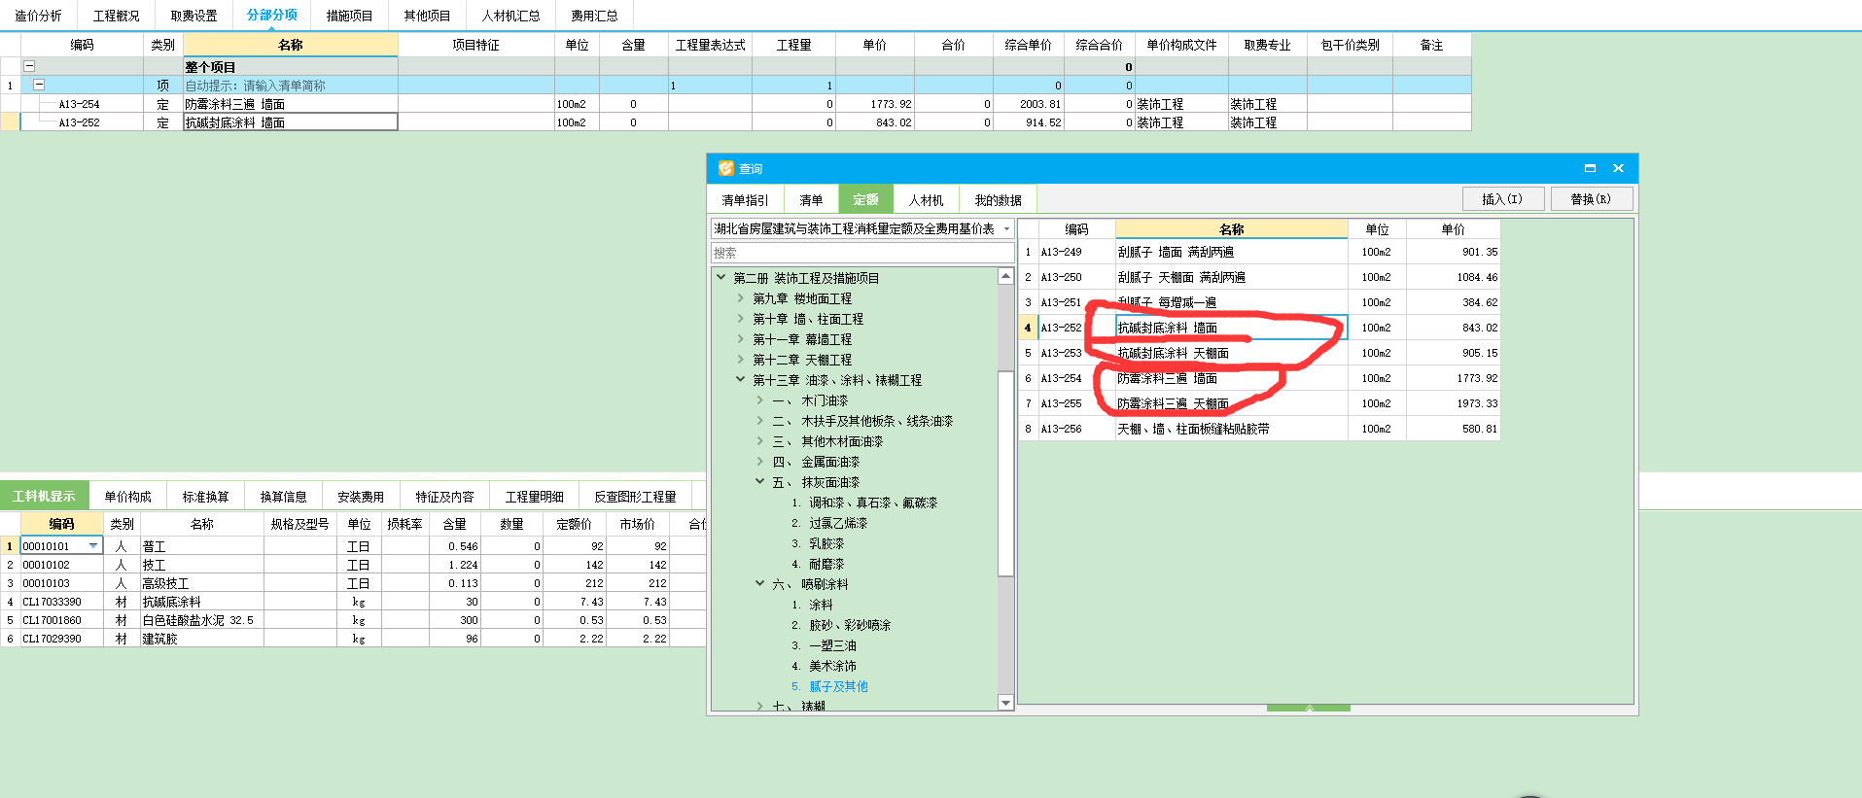
Task: Select tree item 4. 耐磨漆
Action: click(818, 564)
